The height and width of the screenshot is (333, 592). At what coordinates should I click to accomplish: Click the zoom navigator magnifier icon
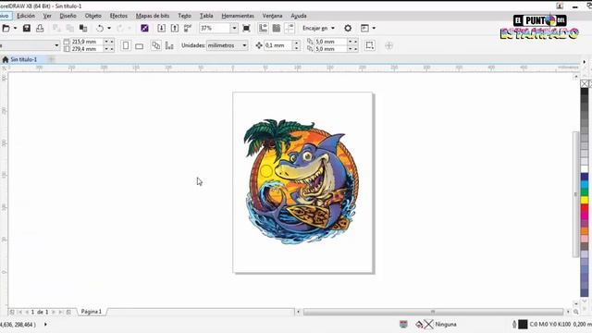pos(575,312)
